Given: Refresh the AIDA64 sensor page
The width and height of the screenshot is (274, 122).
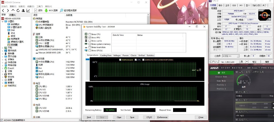Looking at the screenshot, I should (18, 11).
